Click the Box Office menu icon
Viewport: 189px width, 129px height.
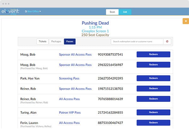(x=26, y=11)
